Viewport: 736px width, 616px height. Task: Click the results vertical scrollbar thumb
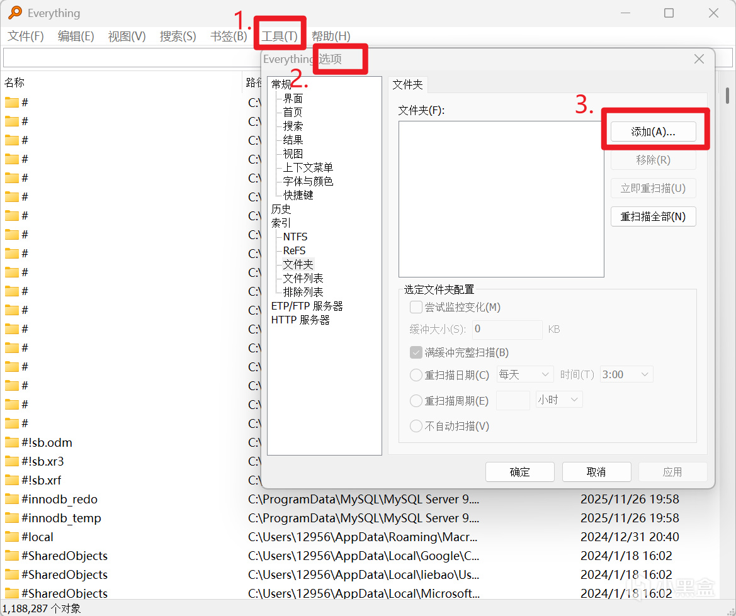tap(727, 95)
